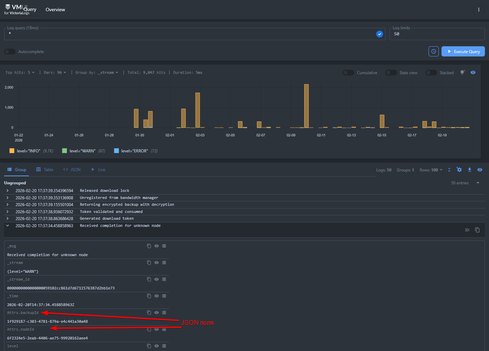Enable the Autocomplete switch
This screenshot has height=351, width=489.
pos(10,52)
